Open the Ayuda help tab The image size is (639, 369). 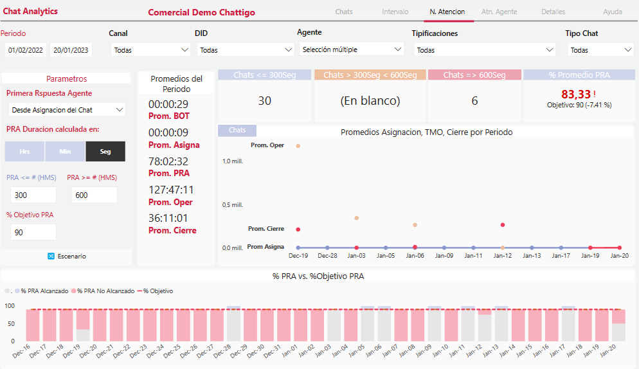[612, 12]
